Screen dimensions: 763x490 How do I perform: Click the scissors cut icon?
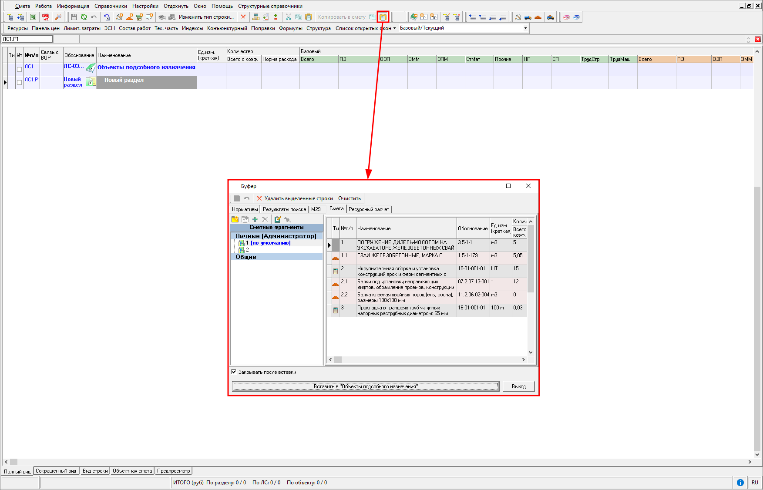point(288,17)
